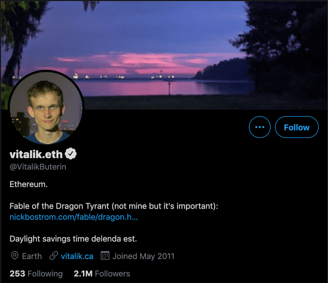Click the calendar icon beside Joined date
328x283 pixels.
point(105,256)
